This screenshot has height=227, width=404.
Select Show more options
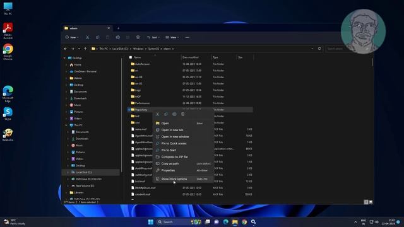[x=184, y=179]
